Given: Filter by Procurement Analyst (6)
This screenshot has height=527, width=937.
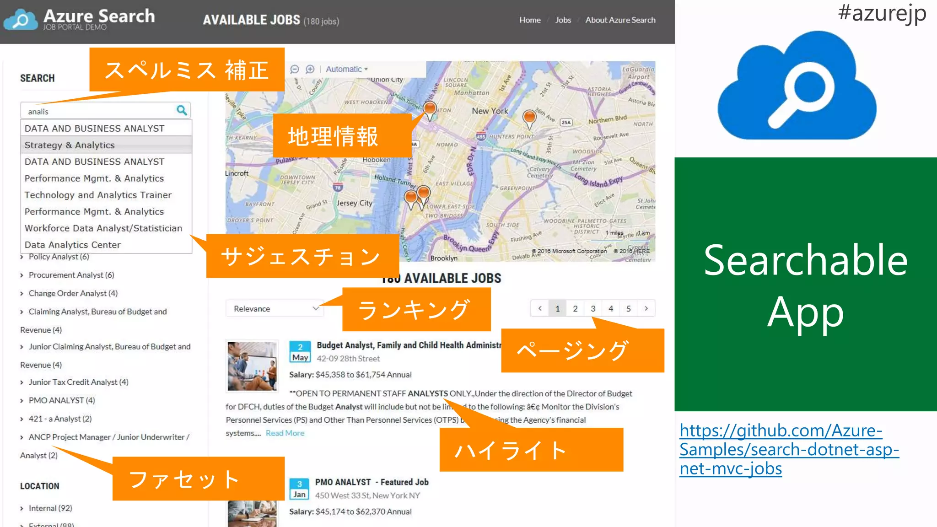Looking at the screenshot, I should pyautogui.click(x=71, y=275).
